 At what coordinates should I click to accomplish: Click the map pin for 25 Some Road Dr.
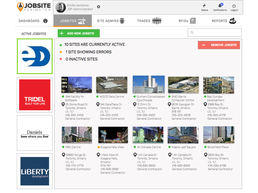click(x=63, y=104)
